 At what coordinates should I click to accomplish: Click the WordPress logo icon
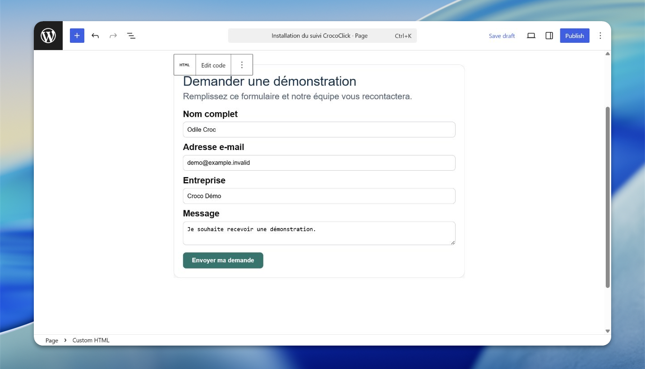pos(48,36)
